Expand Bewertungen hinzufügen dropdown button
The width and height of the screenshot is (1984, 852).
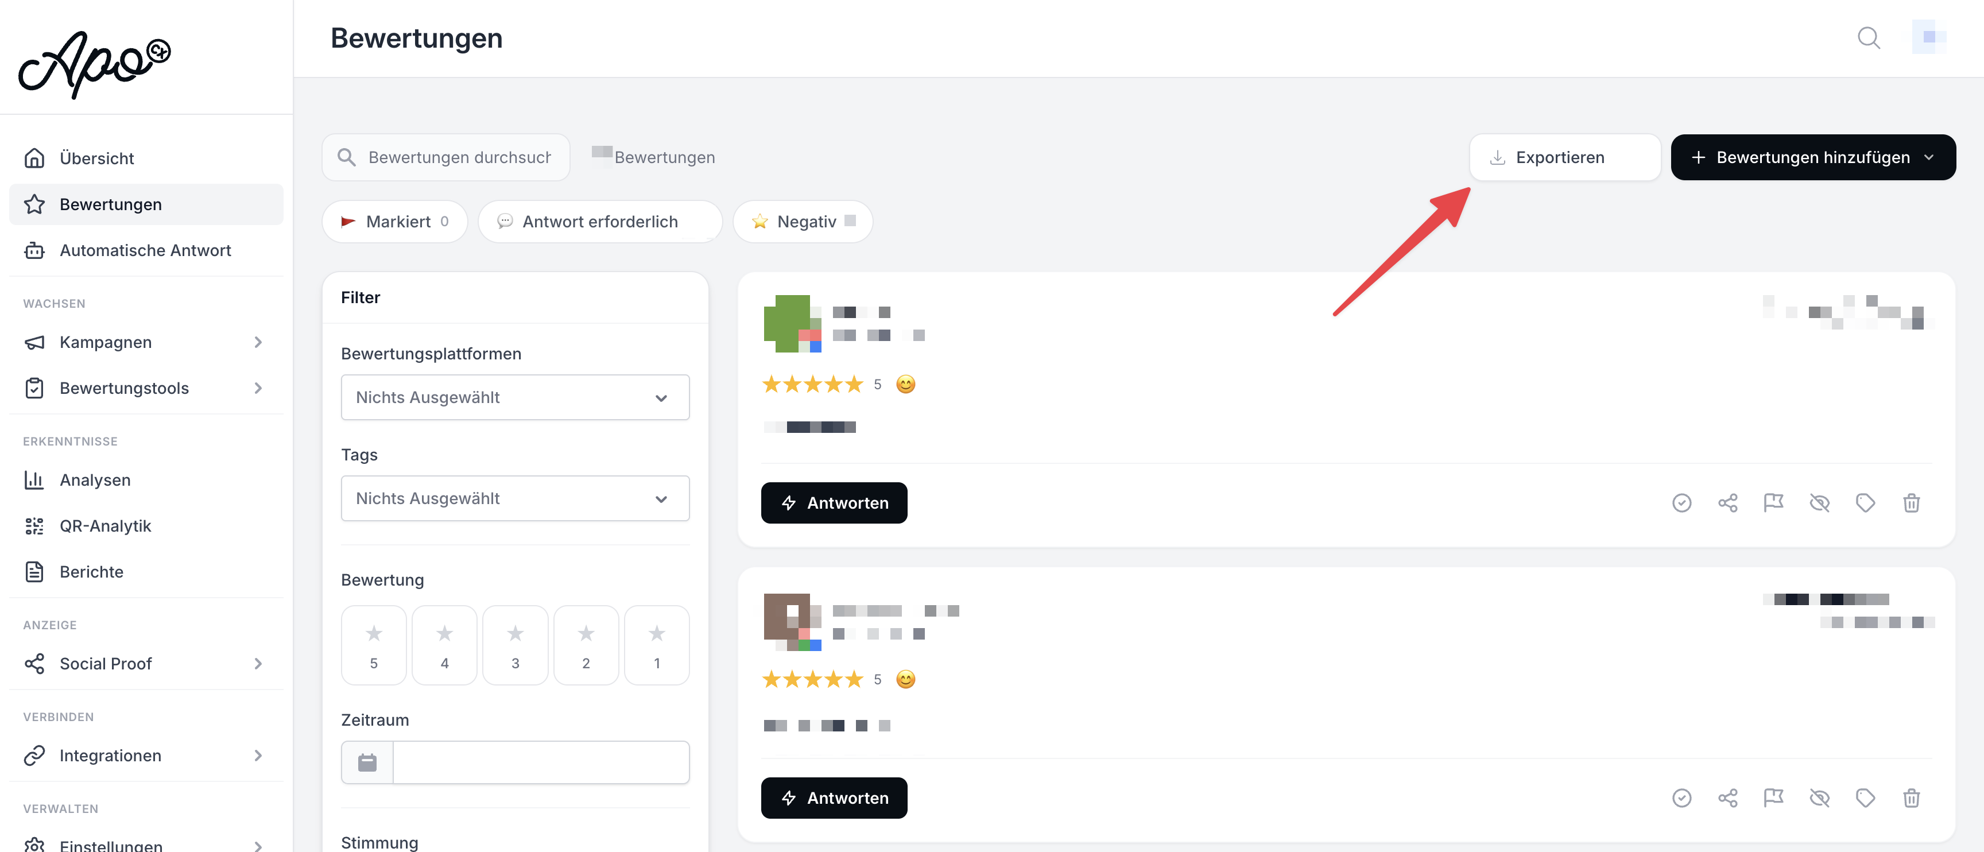pyautogui.click(x=1812, y=157)
